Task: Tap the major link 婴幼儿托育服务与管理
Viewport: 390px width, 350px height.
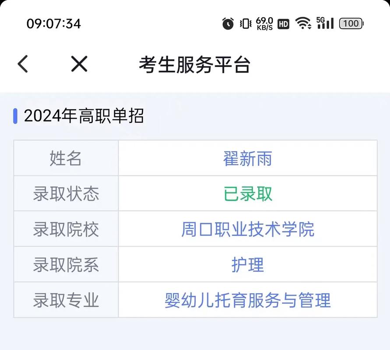Action: click(x=248, y=300)
